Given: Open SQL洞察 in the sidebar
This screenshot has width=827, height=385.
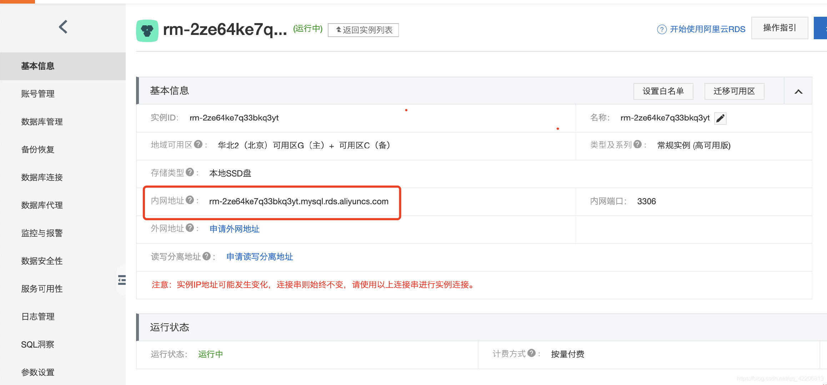Looking at the screenshot, I should [63, 344].
